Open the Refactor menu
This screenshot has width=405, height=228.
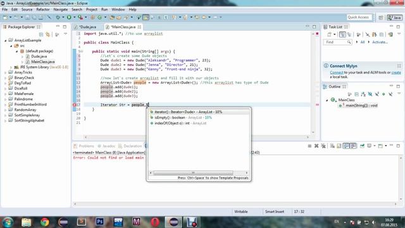(x=43, y=9)
